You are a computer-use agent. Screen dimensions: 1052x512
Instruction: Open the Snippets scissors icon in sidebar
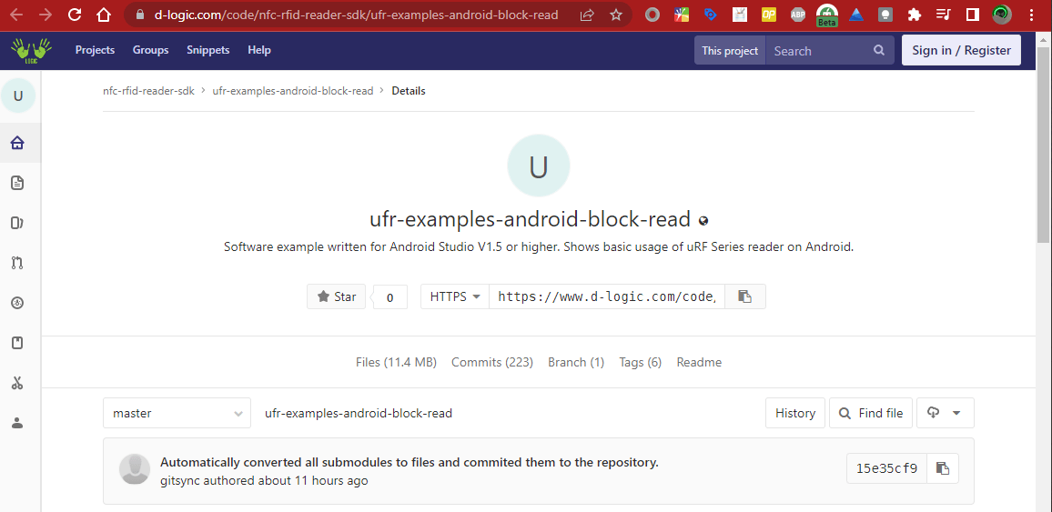point(17,384)
